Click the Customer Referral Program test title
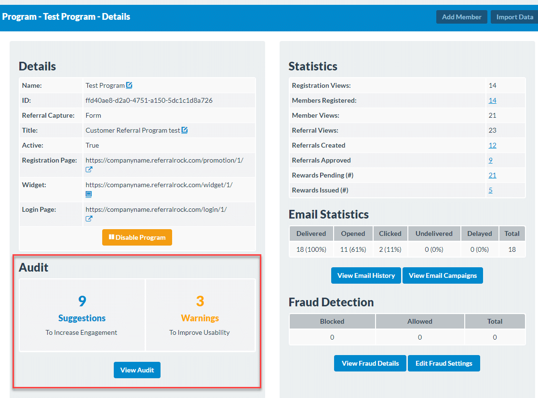The image size is (538, 398). point(133,130)
